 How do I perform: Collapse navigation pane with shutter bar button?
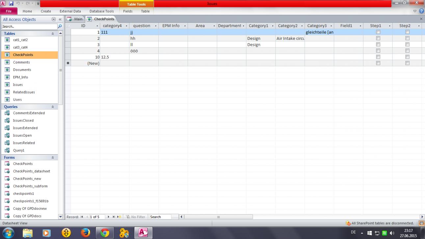pyautogui.click(x=60, y=19)
